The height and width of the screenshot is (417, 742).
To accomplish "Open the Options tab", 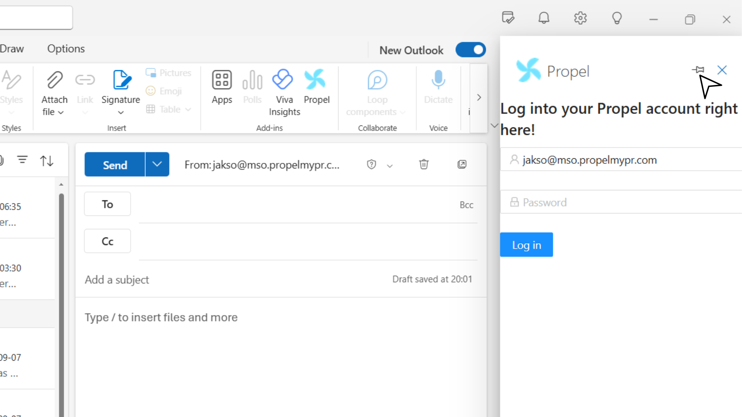I will click(x=66, y=49).
